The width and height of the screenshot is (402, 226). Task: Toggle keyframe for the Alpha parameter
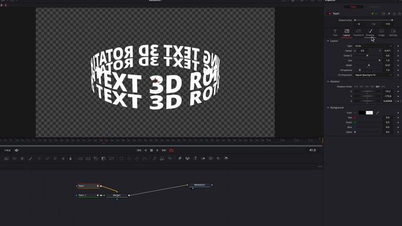398,132
